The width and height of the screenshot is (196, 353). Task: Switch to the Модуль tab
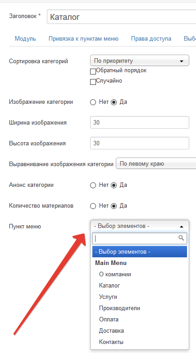[25, 38]
